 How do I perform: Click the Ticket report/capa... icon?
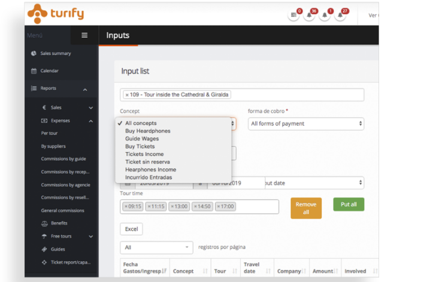pos(44,262)
